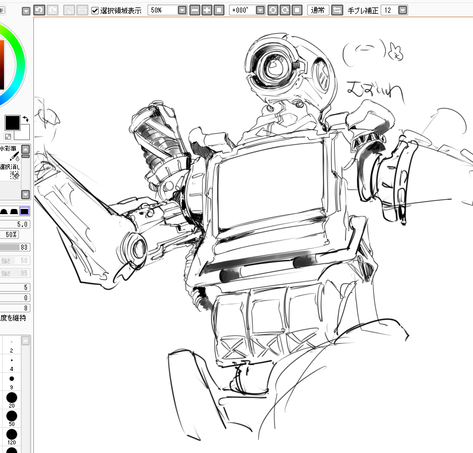Click the reset zoom square button

219,10
